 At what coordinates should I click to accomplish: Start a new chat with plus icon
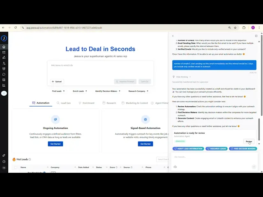pyautogui.click(x=173, y=36)
